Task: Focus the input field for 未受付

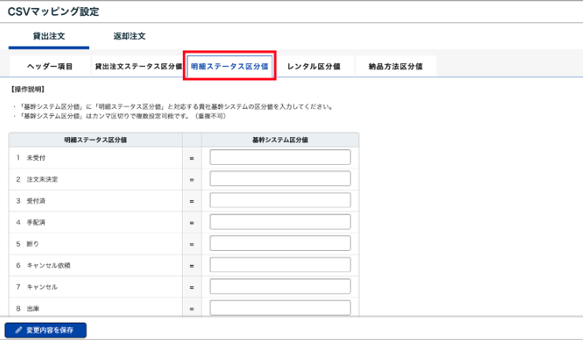Action: click(x=280, y=158)
